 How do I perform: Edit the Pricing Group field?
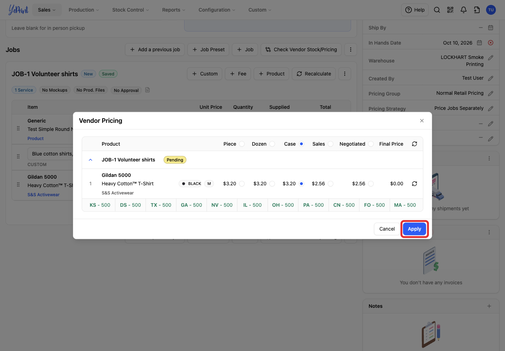[491, 93]
